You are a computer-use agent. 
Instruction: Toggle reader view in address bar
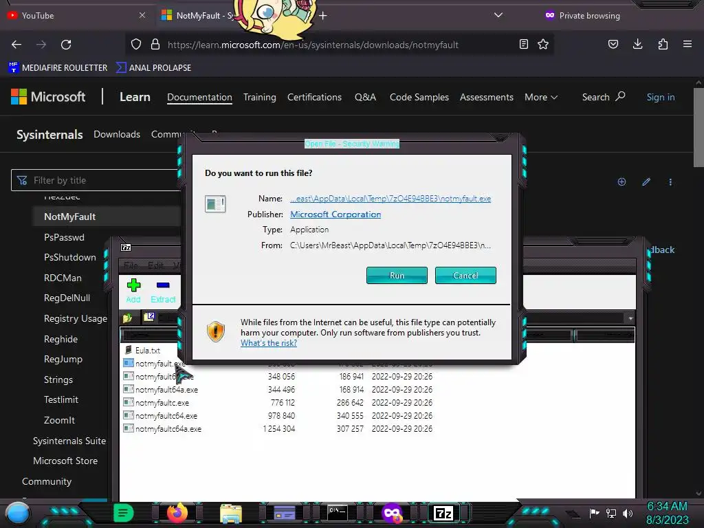tap(523, 44)
